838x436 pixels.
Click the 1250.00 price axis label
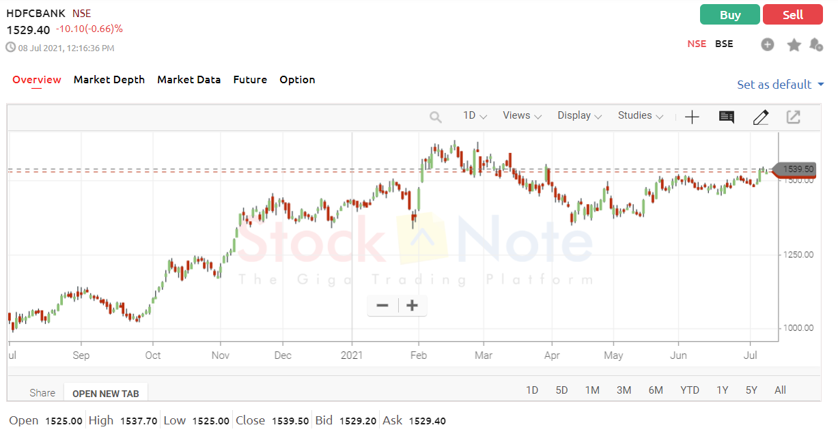click(x=798, y=255)
